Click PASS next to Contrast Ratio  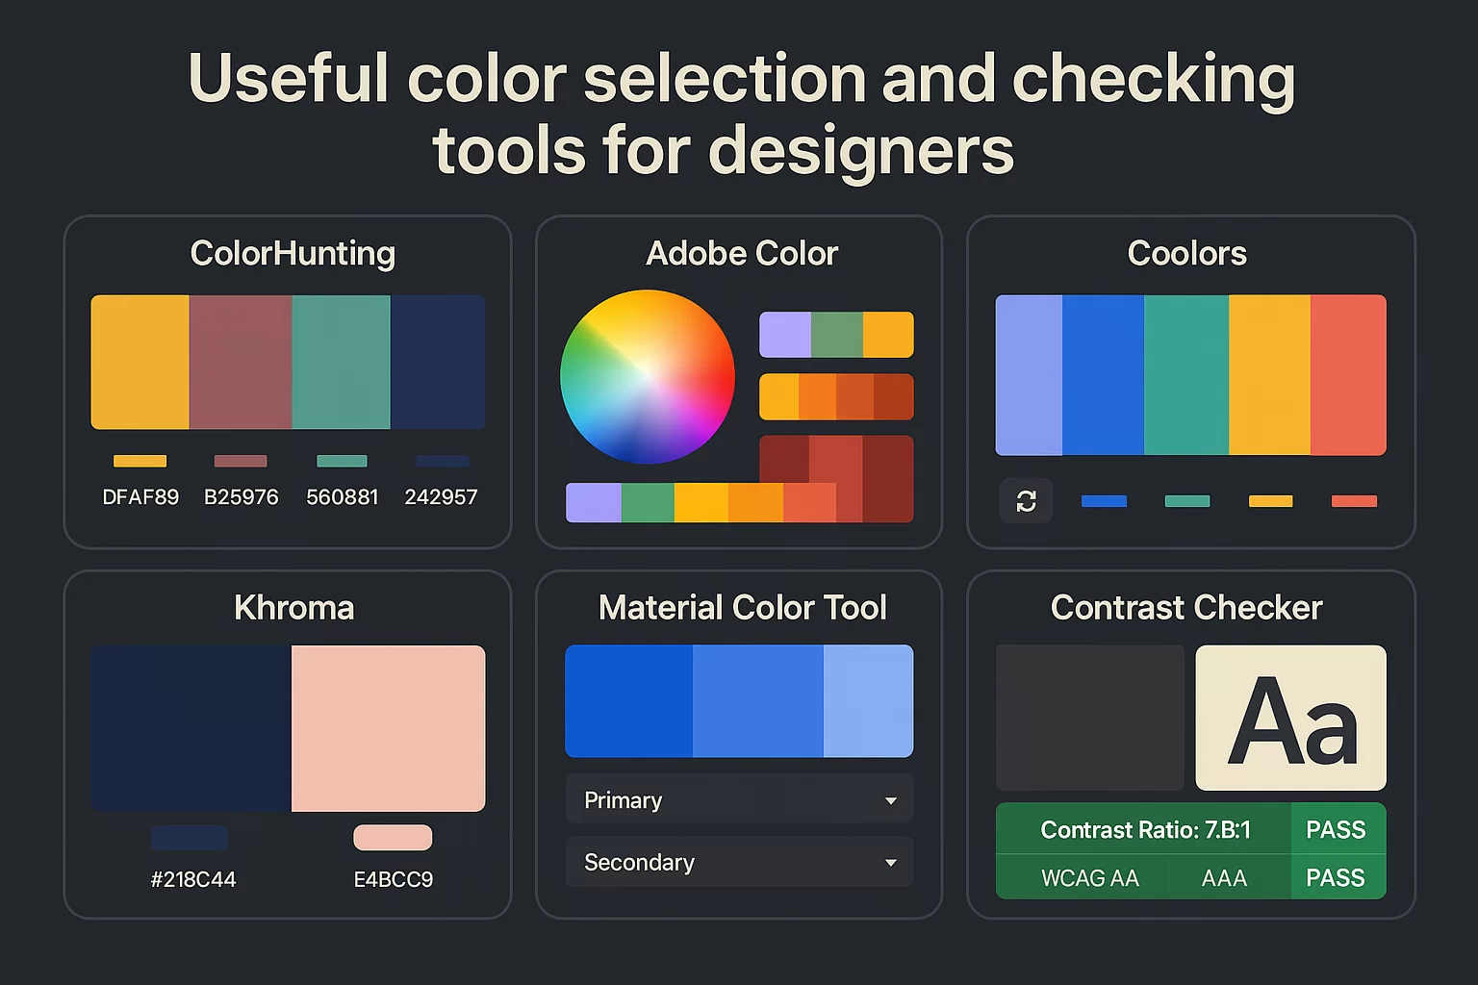click(1336, 830)
